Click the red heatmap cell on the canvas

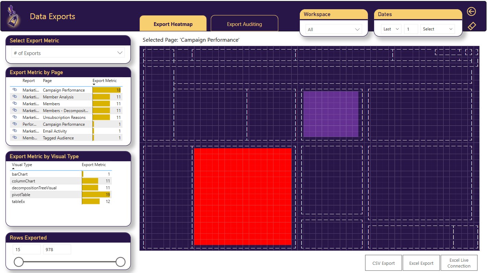tap(243, 196)
